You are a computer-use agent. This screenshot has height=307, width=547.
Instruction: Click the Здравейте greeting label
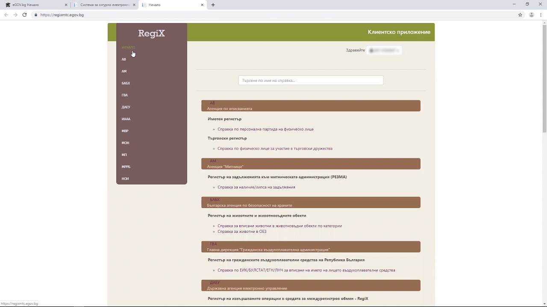click(355, 50)
